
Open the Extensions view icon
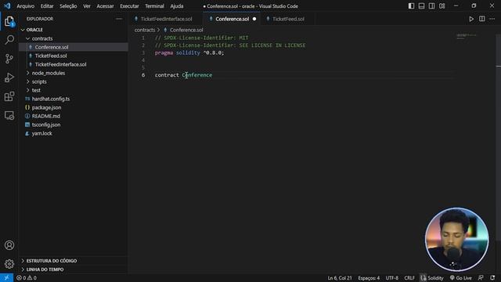[x=9, y=96]
